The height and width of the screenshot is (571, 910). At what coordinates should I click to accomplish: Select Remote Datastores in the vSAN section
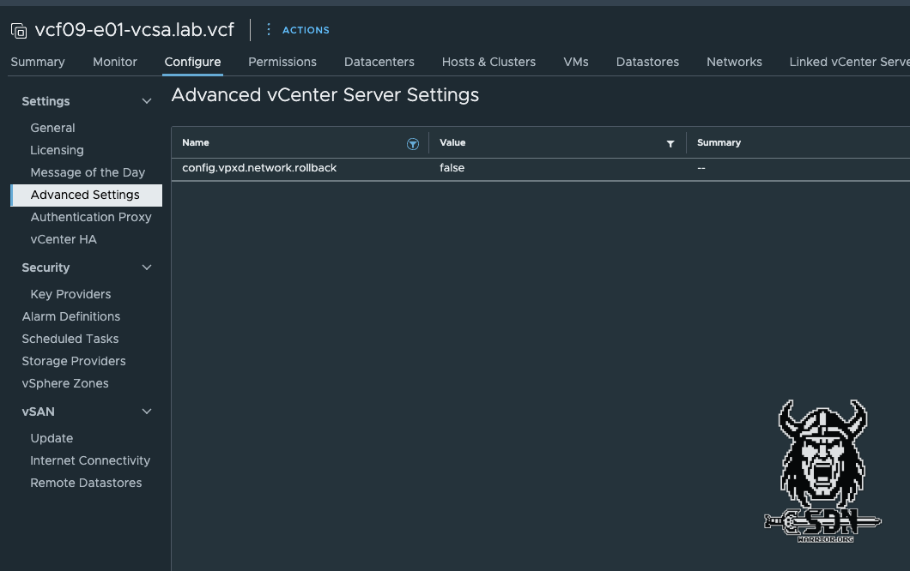86,483
